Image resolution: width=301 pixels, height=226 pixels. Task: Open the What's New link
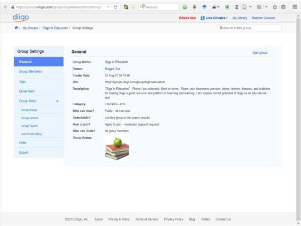pyautogui.click(x=187, y=18)
